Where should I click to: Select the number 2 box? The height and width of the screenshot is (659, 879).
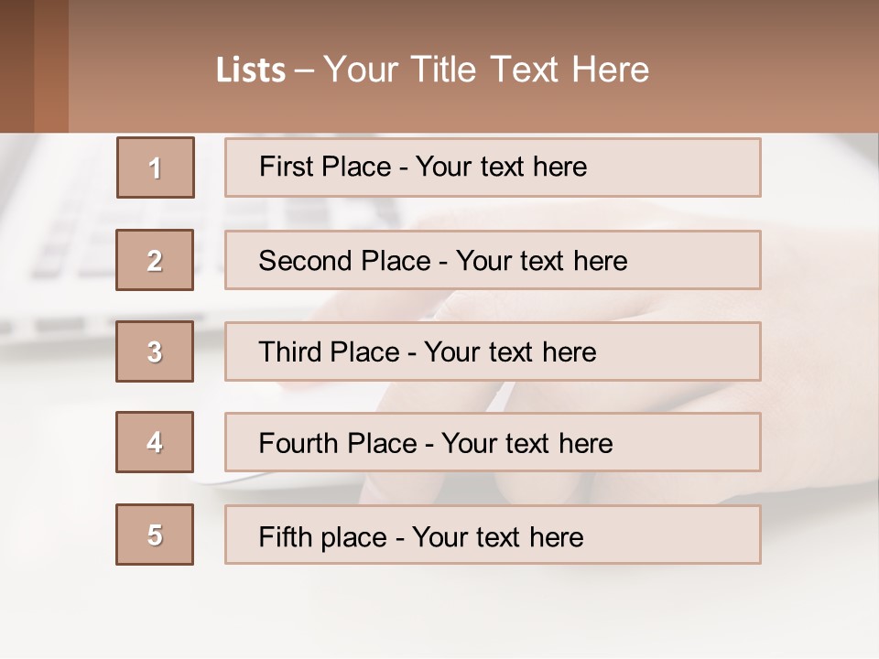(155, 260)
